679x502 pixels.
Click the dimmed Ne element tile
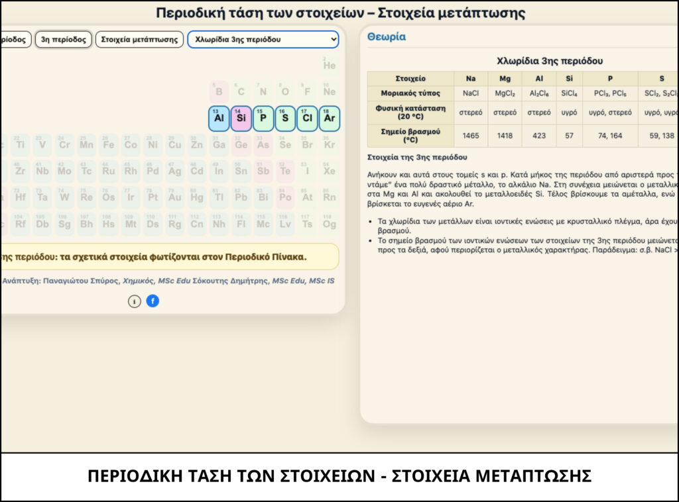click(330, 91)
